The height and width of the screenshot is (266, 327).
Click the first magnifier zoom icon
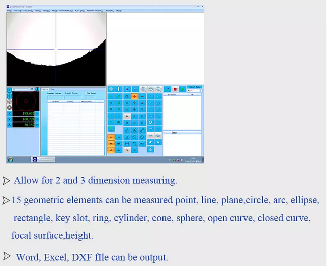[143, 89]
